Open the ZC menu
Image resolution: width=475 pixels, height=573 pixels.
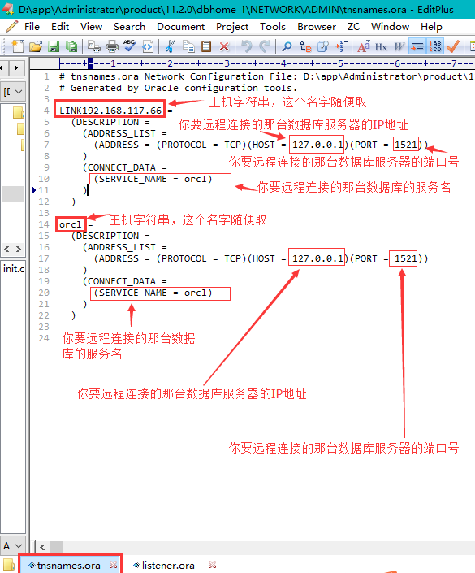(x=353, y=27)
